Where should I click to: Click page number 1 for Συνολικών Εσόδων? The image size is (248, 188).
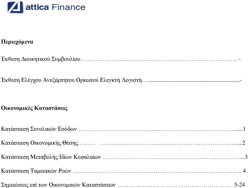point(244,129)
